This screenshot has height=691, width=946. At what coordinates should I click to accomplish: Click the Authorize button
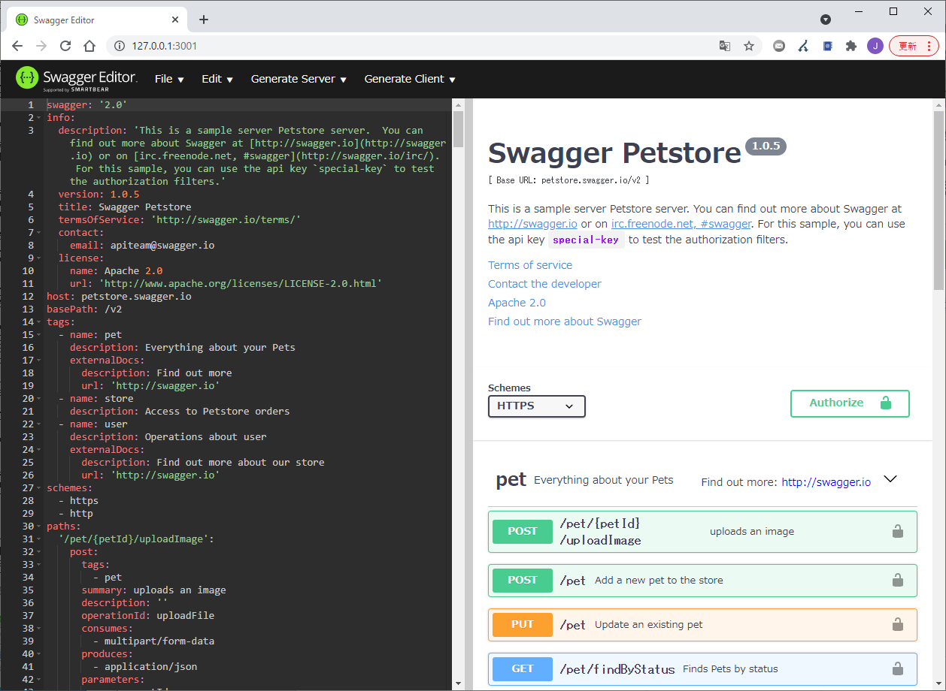(835, 403)
